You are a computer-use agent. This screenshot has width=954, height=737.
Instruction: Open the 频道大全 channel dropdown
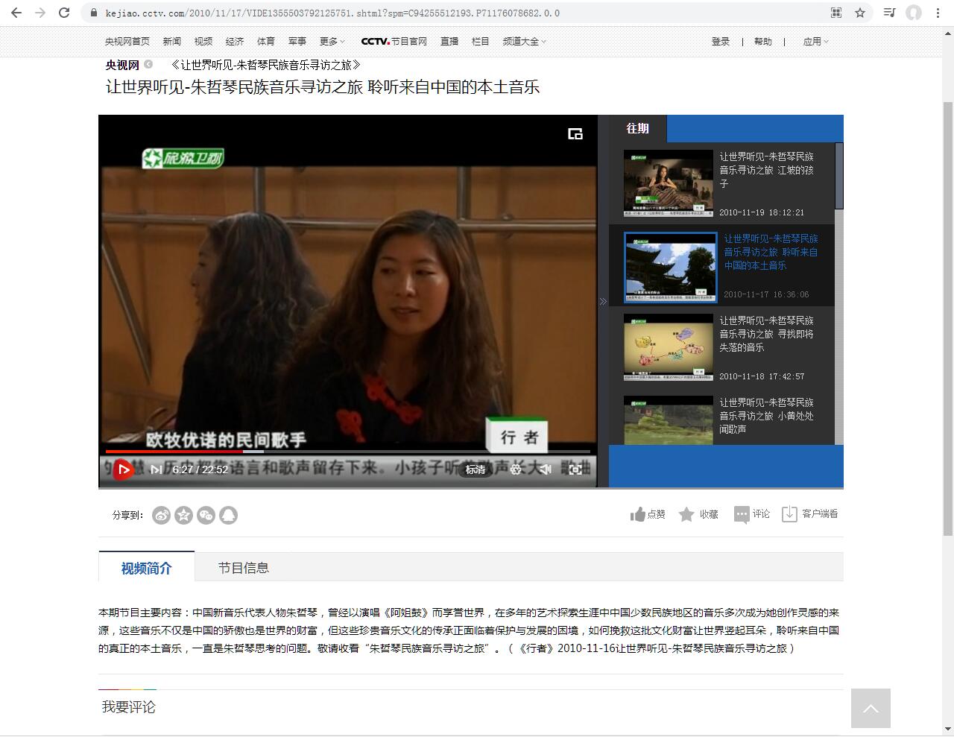(x=524, y=42)
